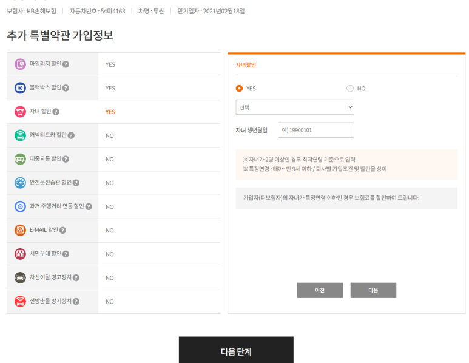Click the 자녀가 2명 이상인 경우 notice line

(299, 160)
